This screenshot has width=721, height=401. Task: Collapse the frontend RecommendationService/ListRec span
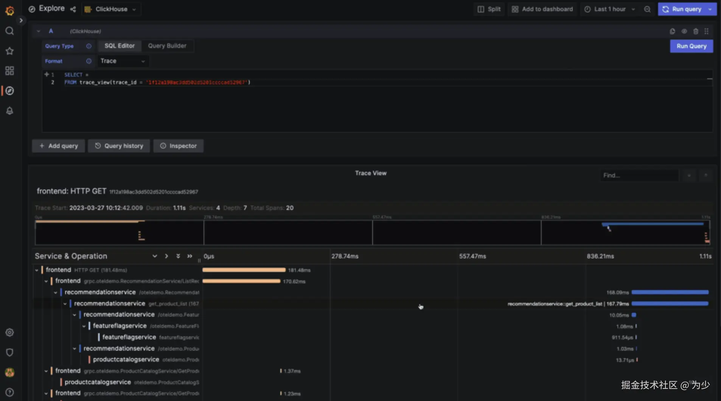click(x=46, y=281)
